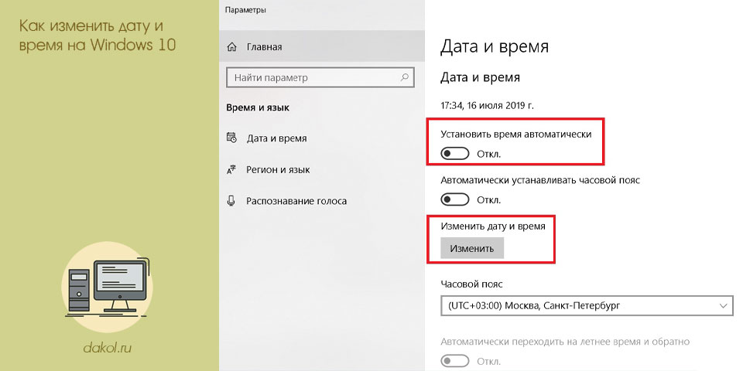Click the Home icon beside Главная
The height and width of the screenshot is (371, 743).
(231, 47)
